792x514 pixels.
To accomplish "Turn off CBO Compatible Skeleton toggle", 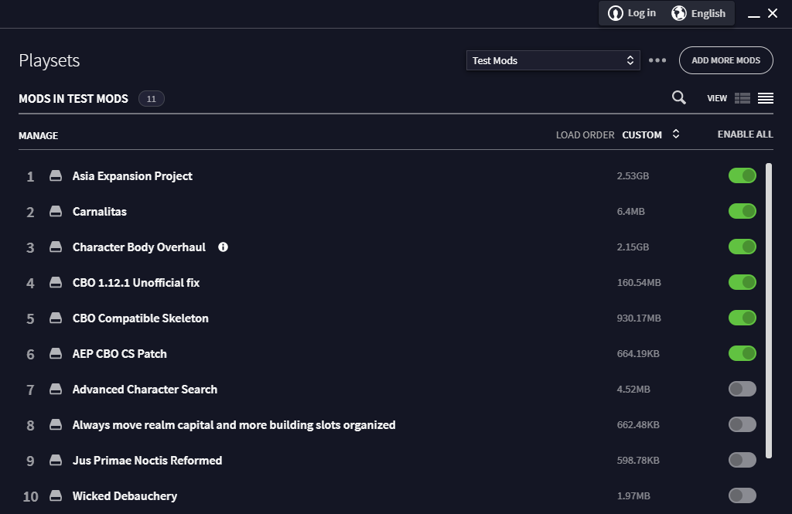I will (x=742, y=318).
